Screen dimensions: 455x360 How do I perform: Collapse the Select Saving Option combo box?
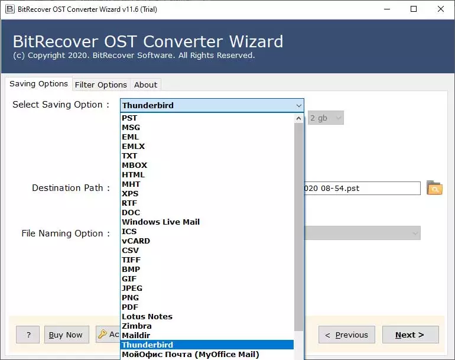coord(212,105)
